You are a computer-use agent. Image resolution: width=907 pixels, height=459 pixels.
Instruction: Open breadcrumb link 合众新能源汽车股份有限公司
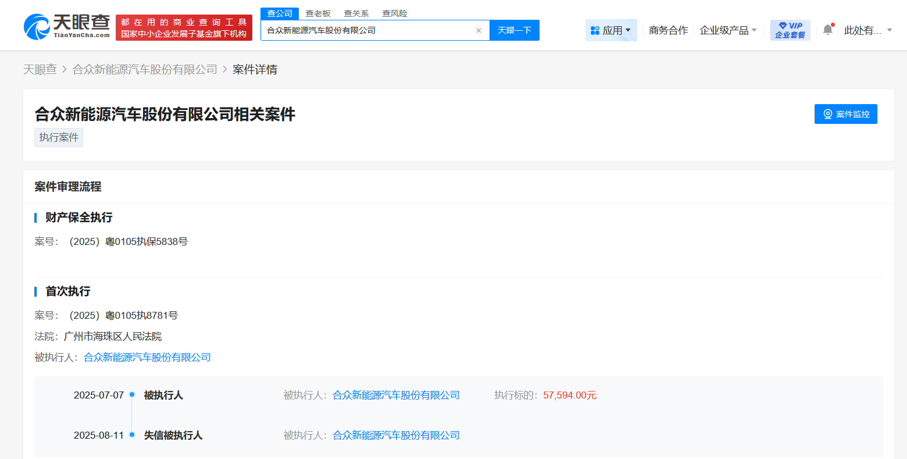point(145,69)
